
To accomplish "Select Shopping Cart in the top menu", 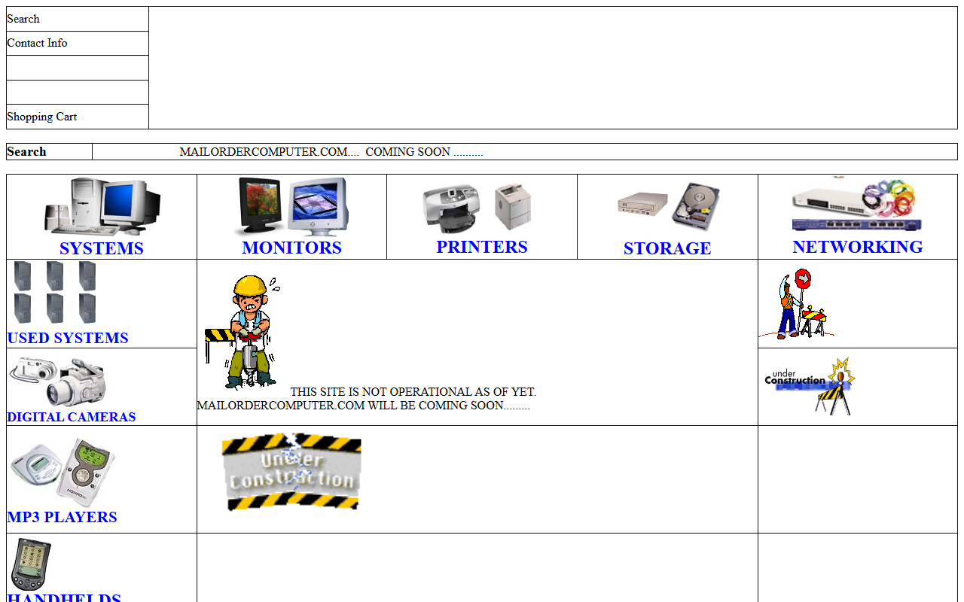I will 42,117.
